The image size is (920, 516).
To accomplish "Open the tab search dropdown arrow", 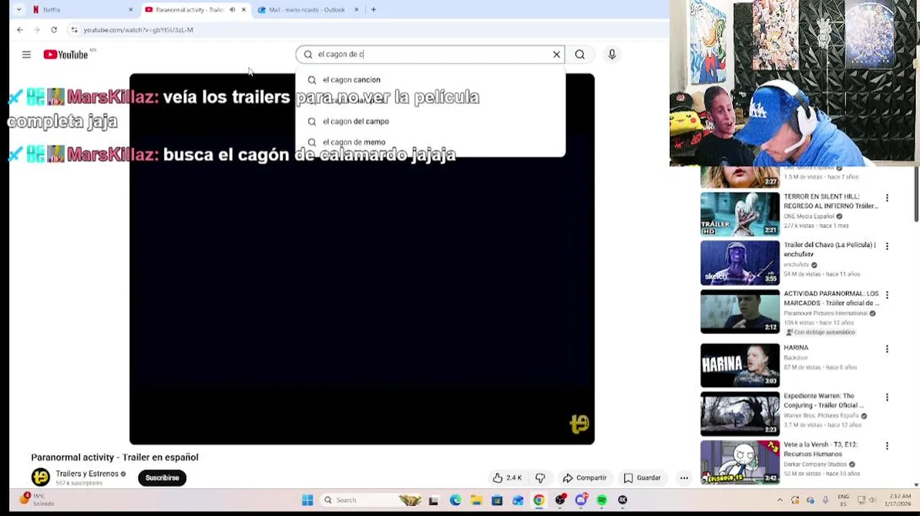I will click(x=18, y=10).
